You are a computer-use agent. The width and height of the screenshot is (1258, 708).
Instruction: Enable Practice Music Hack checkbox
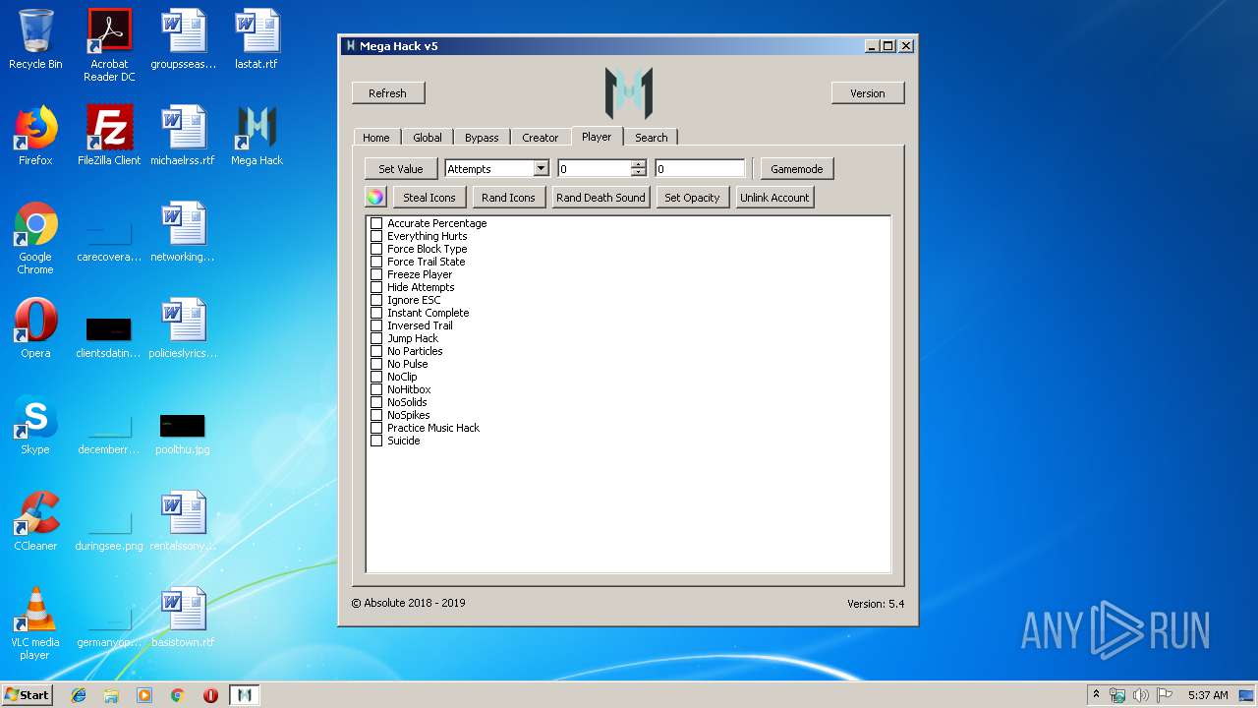pos(375,428)
